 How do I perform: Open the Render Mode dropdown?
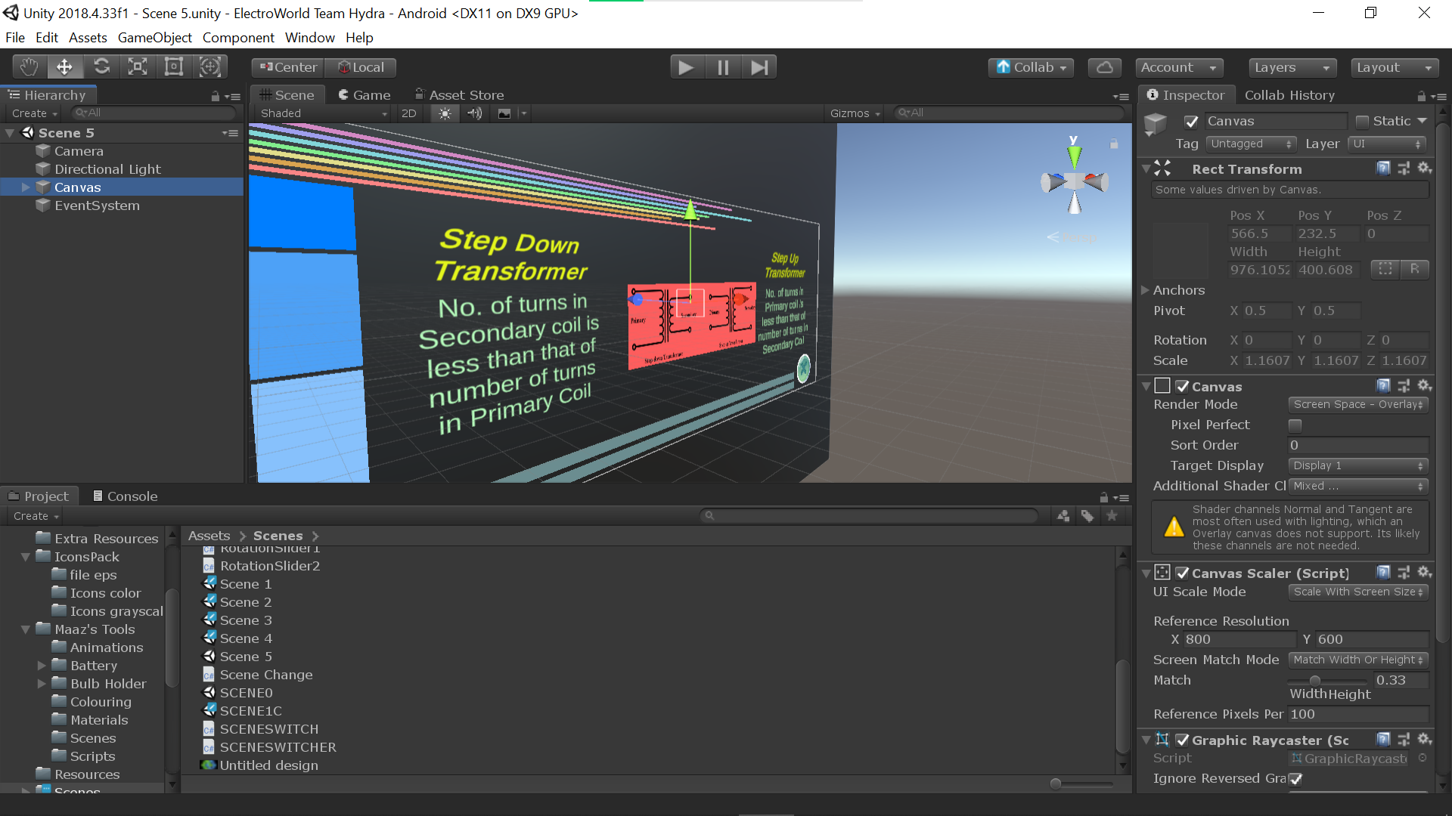coord(1357,405)
